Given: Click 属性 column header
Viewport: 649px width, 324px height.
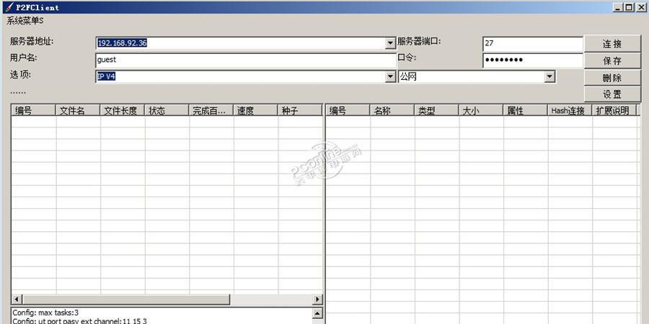Looking at the screenshot, I should [x=526, y=110].
